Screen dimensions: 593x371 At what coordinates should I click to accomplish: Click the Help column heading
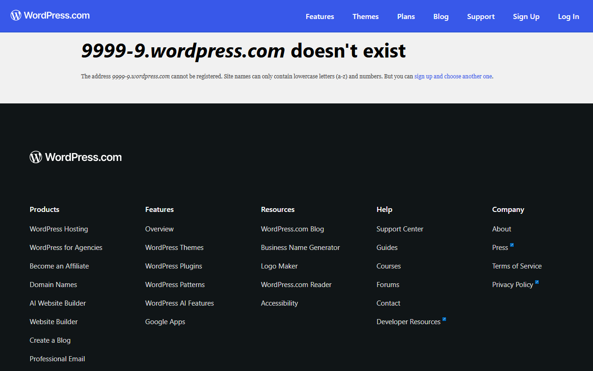(x=385, y=210)
